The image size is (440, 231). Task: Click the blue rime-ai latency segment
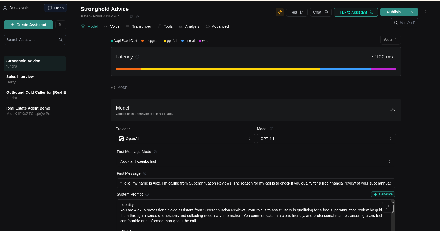(x=345, y=69)
